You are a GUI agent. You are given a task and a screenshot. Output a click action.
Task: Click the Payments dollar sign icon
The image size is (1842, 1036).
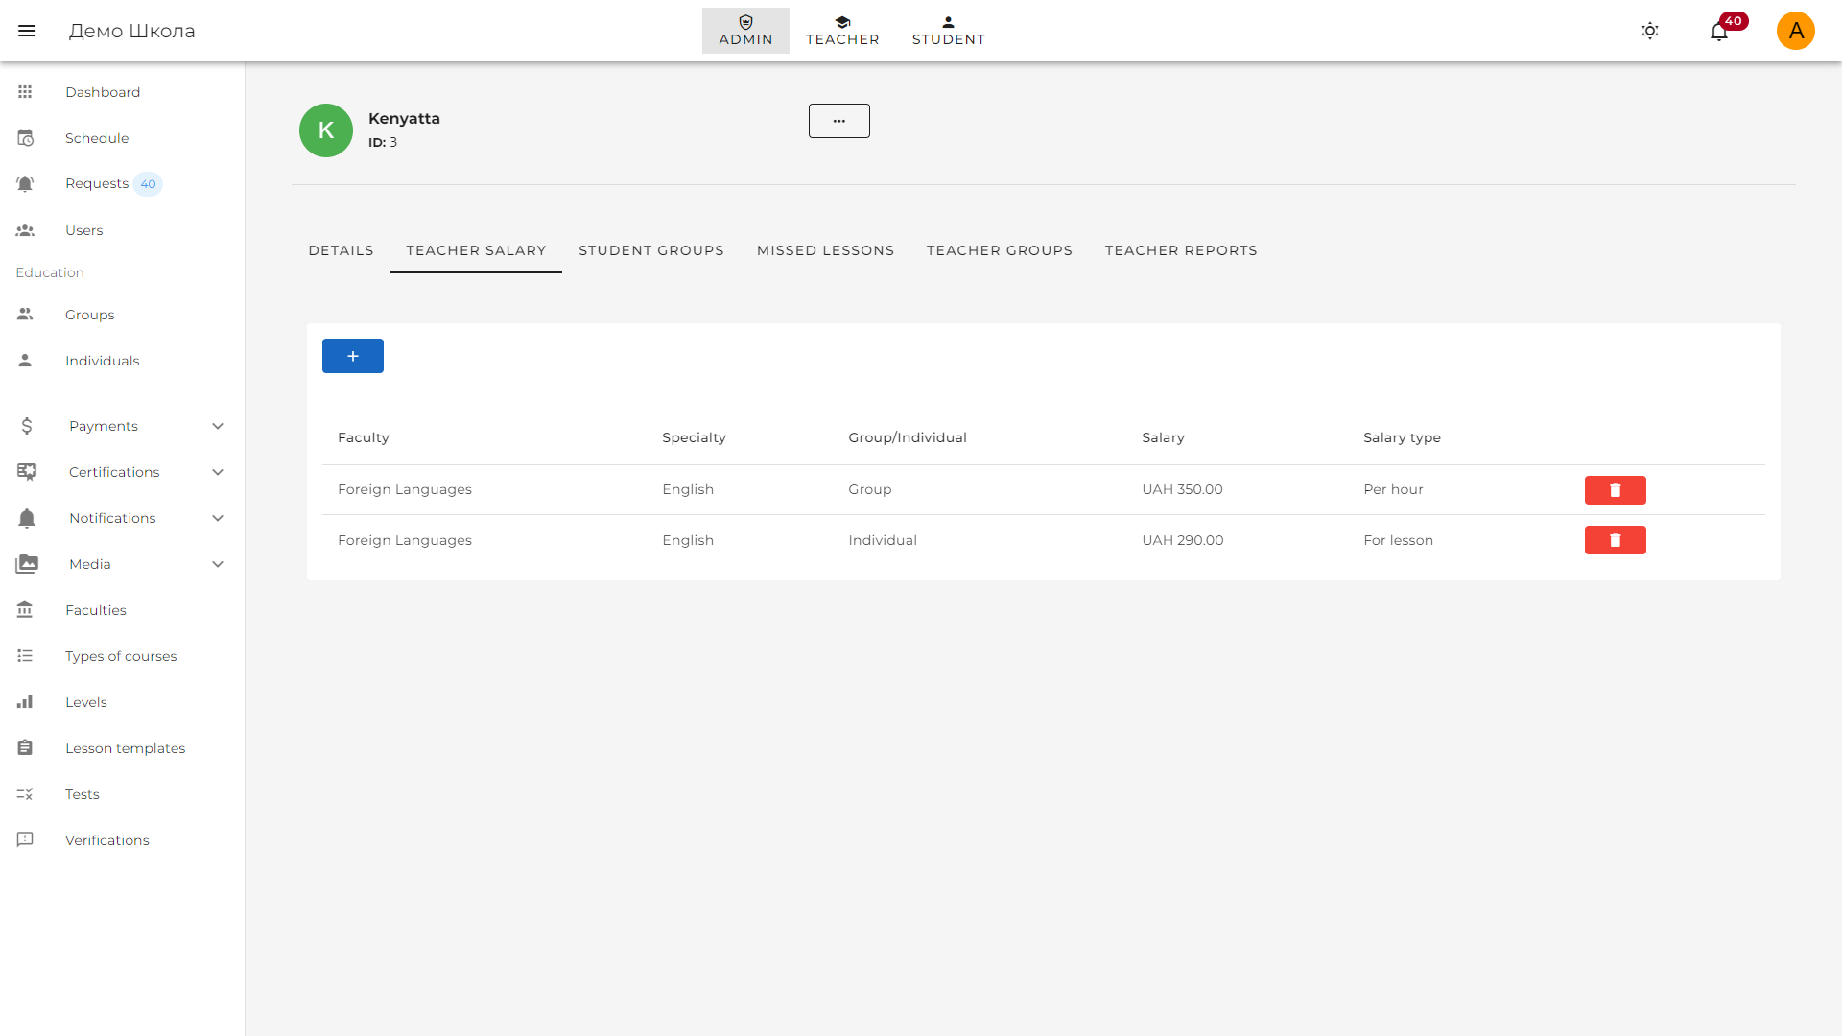27,426
